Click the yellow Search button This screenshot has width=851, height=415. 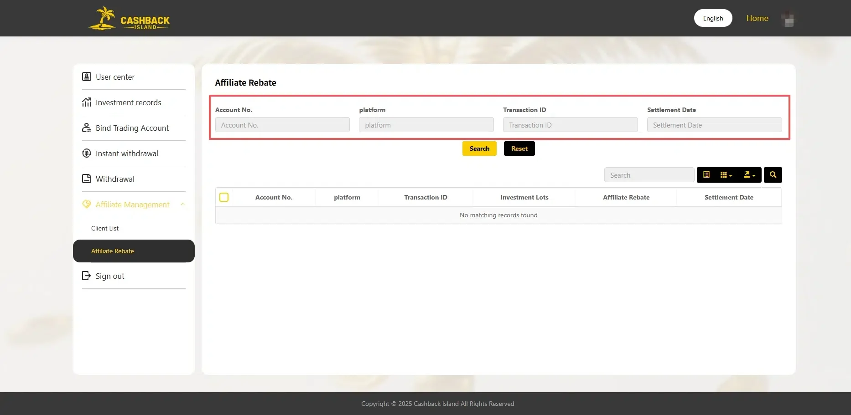[x=479, y=148]
